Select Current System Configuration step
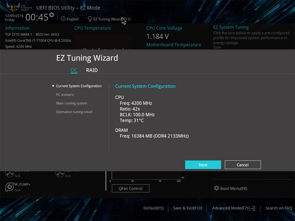Viewport: 295px width, 221px height. coord(79,86)
